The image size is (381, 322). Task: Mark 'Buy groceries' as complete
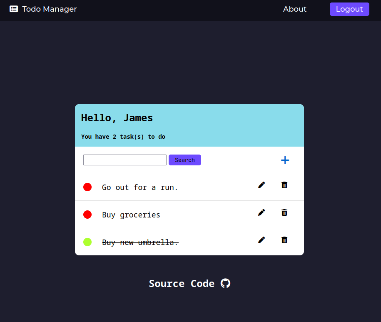click(x=87, y=215)
